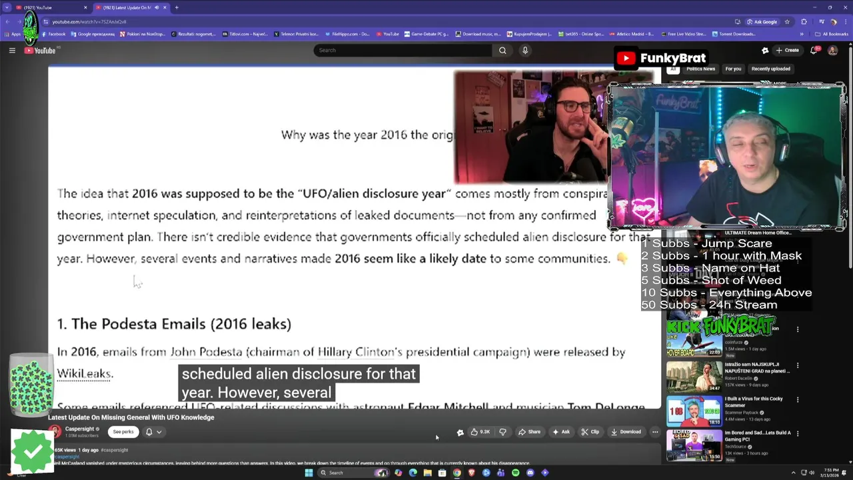Screen dimensions: 853x480
Task: Open options for TechSource video
Action: 798,433
